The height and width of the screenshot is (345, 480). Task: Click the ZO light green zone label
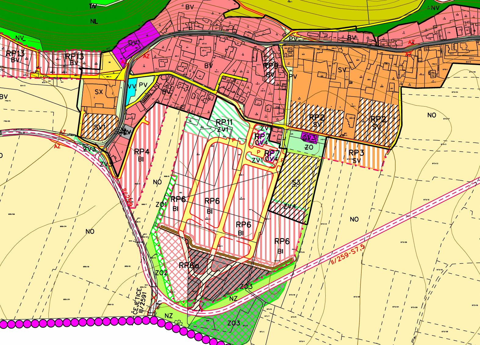(x=309, y=147)
